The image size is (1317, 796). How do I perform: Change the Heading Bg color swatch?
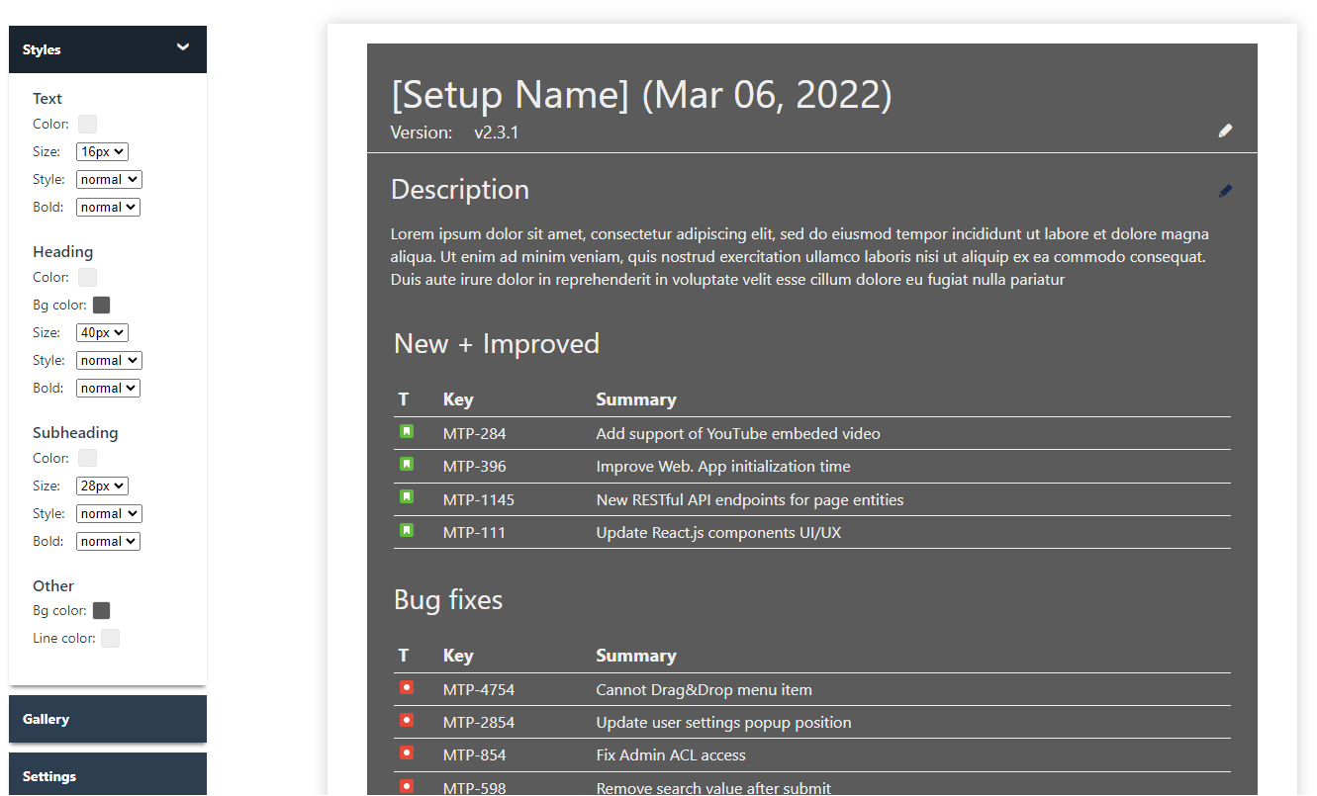click(101, 305)
